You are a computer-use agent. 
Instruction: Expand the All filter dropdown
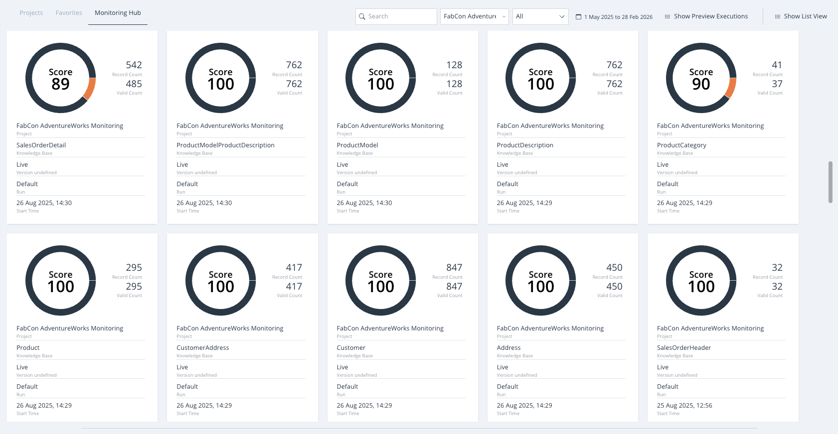540,16
